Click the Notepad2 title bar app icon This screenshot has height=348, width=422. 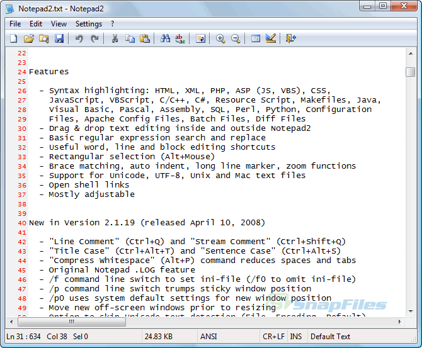(x=9, y=9)
